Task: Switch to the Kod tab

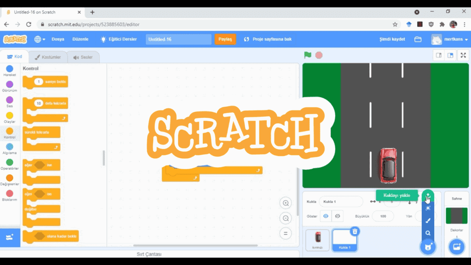Action: click(14, 57)
